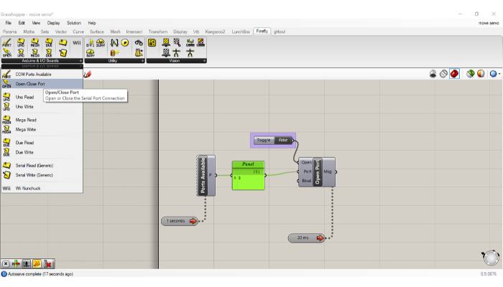503x287 pixels.
Task: Click the red sketch pen toolbar icon
Action: [x=88, y=75]
